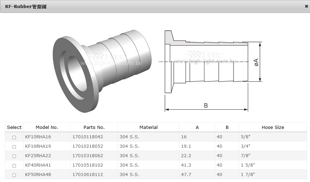Screen dimensions: 310x182
Task: Click hose size 5/8"
Action: coord(246,137)
